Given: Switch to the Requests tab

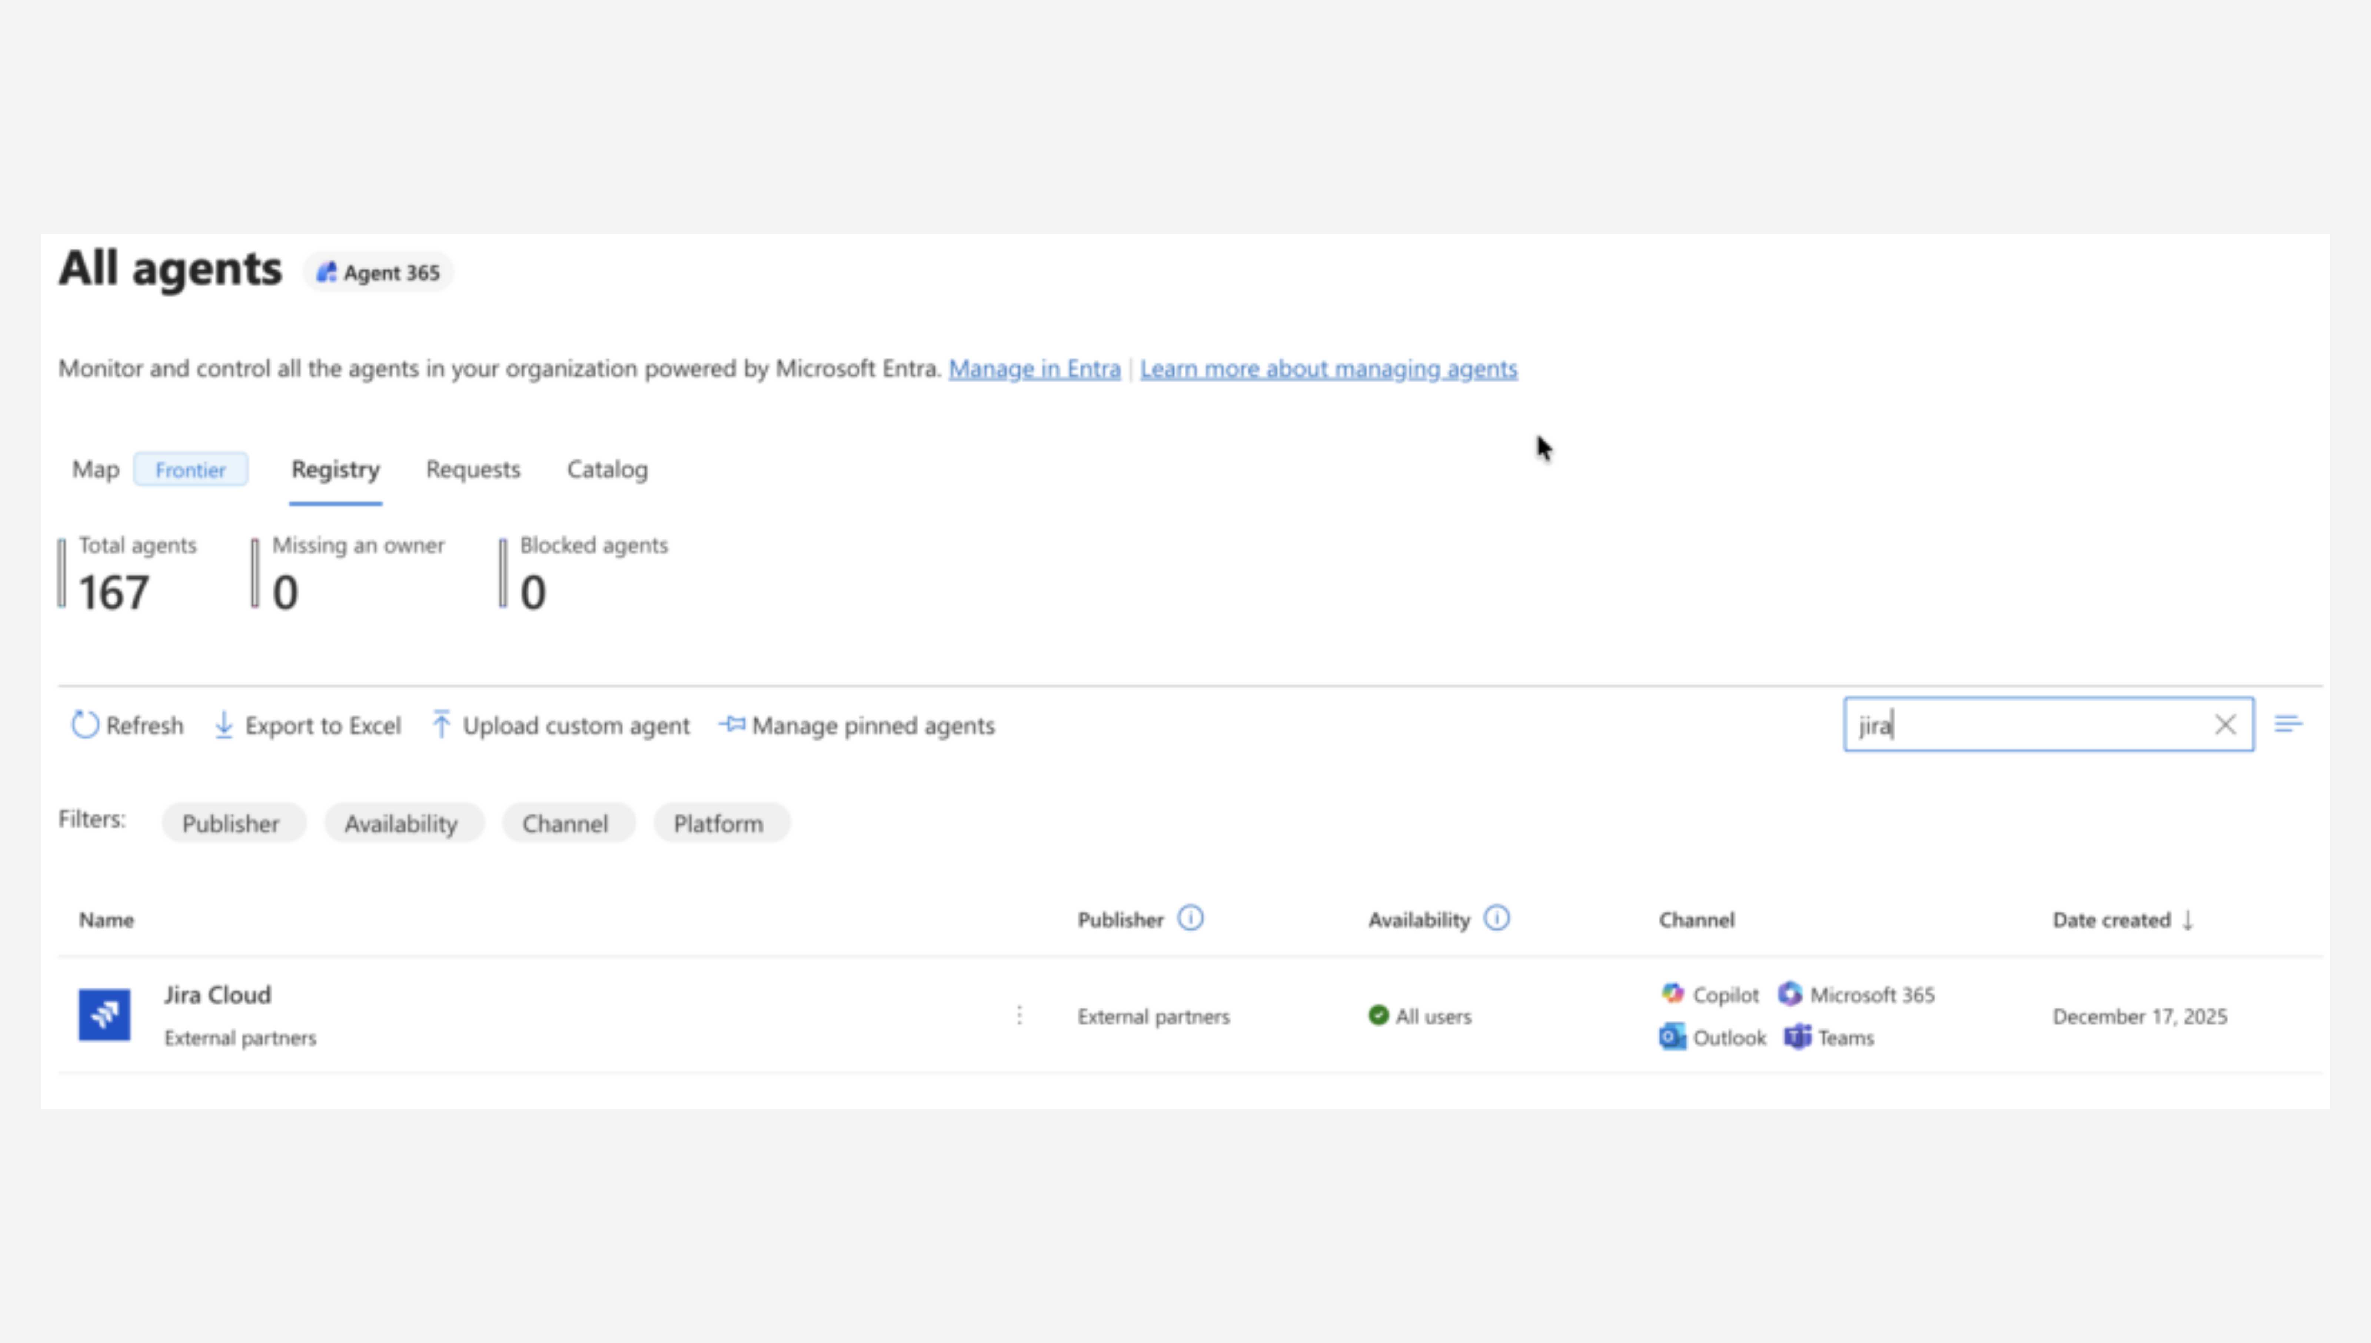Looking at the screenshot, I should click(x=473, y=469).
